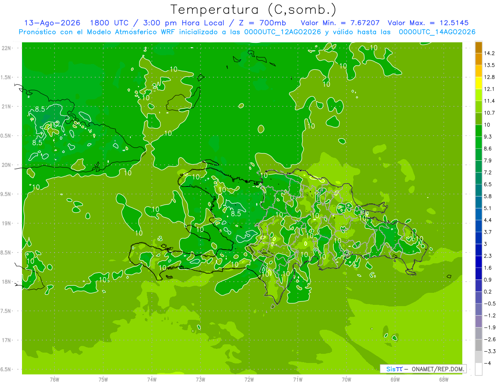Click the legend swatch between 14.2 and 13.5

(x=478, y=59)
